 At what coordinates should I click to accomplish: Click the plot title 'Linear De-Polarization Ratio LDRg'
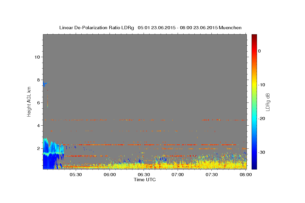point(97,28)
